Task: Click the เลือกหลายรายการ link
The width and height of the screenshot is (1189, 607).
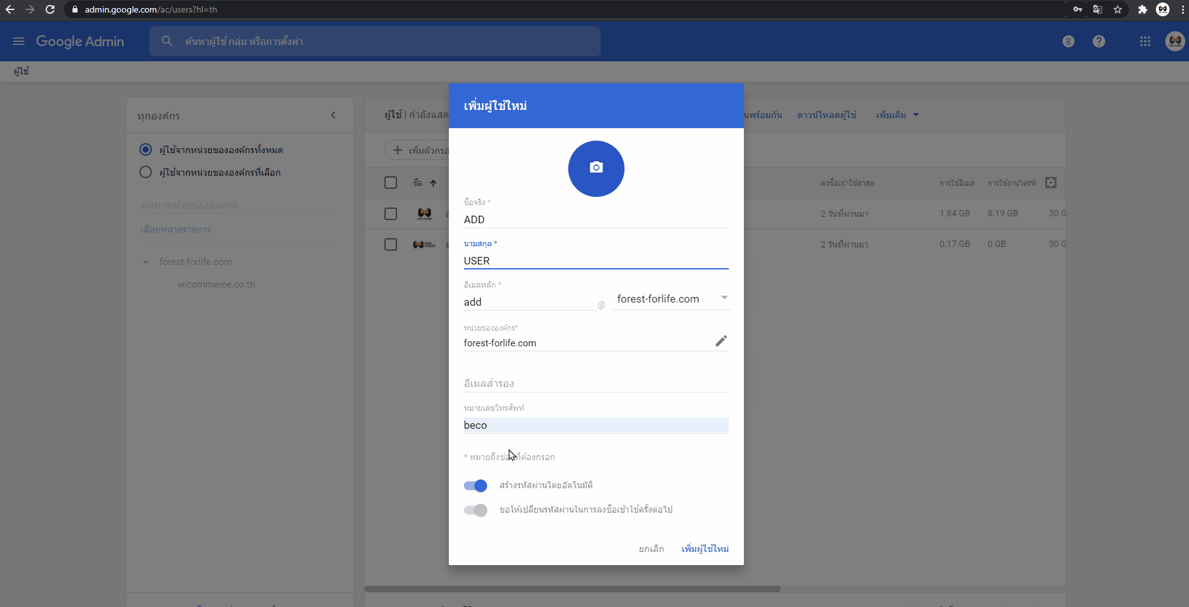Action: coord(176,229)
